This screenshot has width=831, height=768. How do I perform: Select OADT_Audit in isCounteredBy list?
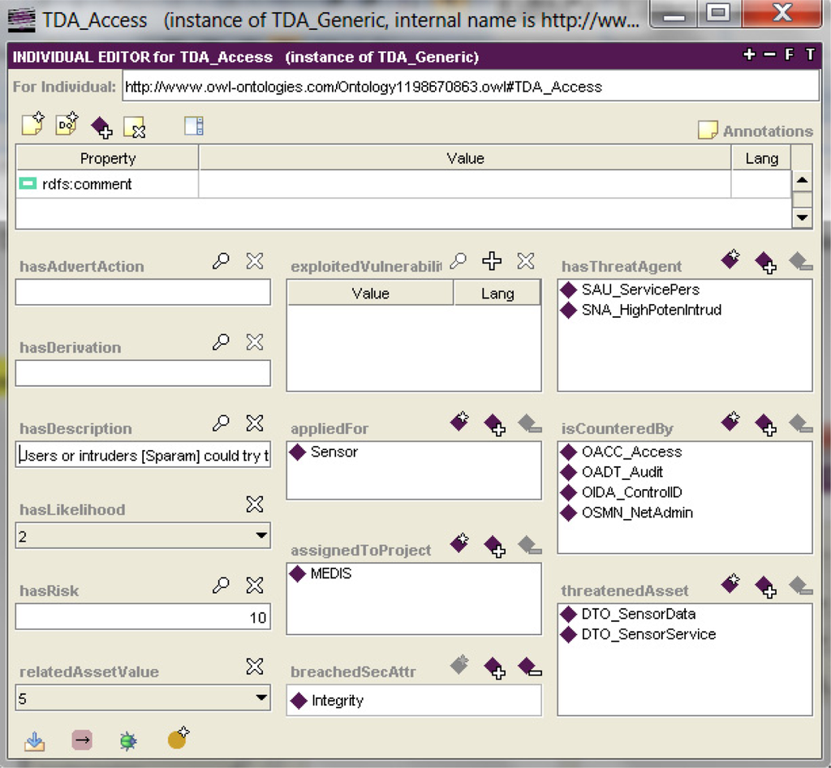[622, 472]
